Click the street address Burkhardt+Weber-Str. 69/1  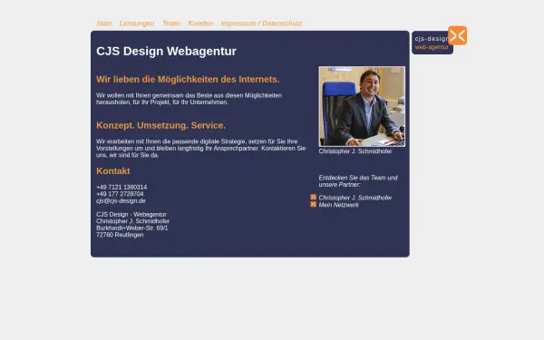131,228
